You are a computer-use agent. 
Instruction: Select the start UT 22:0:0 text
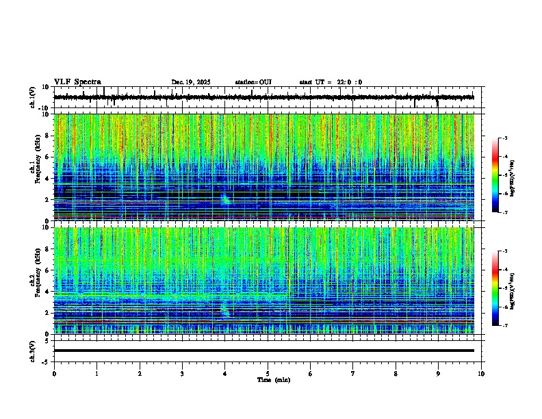pos(331,82)
